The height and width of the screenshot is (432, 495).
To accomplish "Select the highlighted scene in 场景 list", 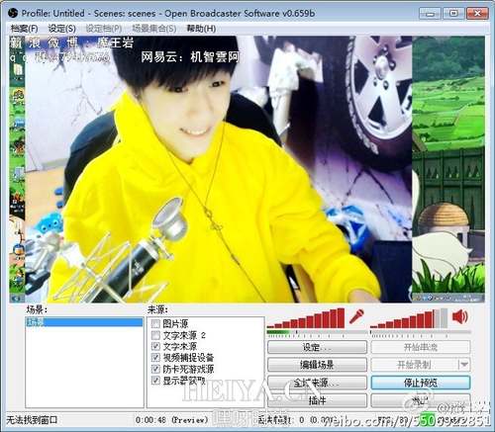I will [x=84, y=322].
